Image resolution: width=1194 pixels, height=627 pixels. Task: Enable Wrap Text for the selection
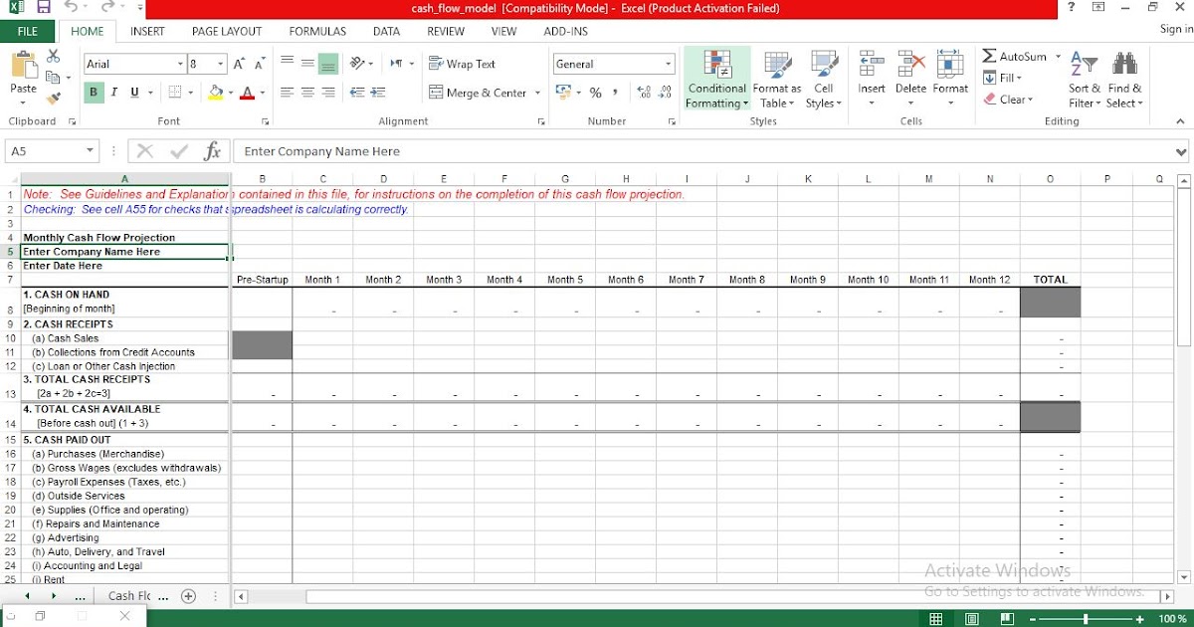(x=461, y=63)
